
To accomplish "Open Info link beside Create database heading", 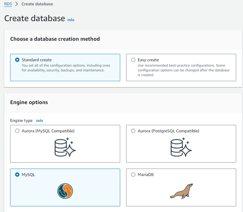I will point(71,20).
